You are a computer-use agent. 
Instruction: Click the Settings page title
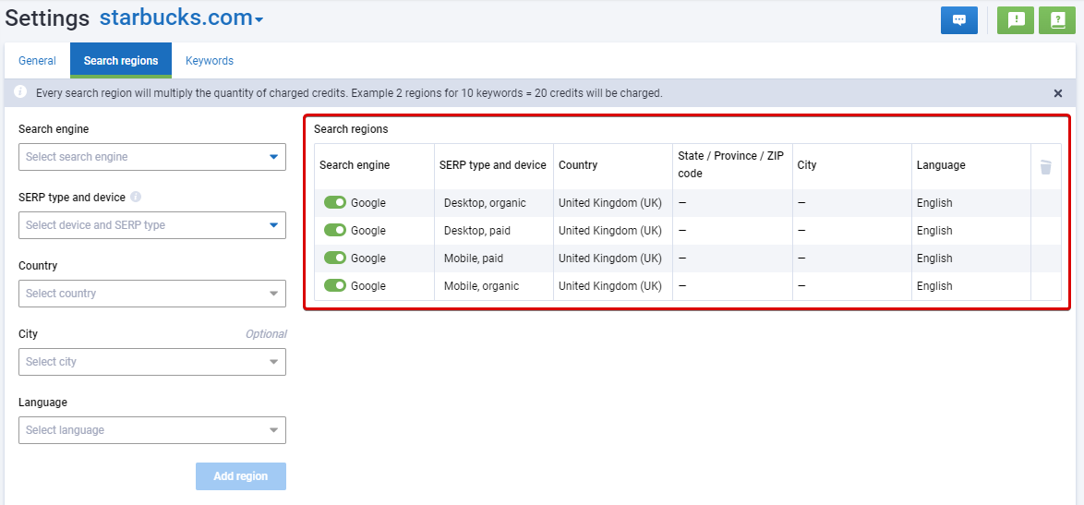pos(47,18)
